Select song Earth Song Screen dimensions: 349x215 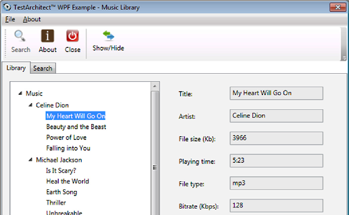pos(62,192)
